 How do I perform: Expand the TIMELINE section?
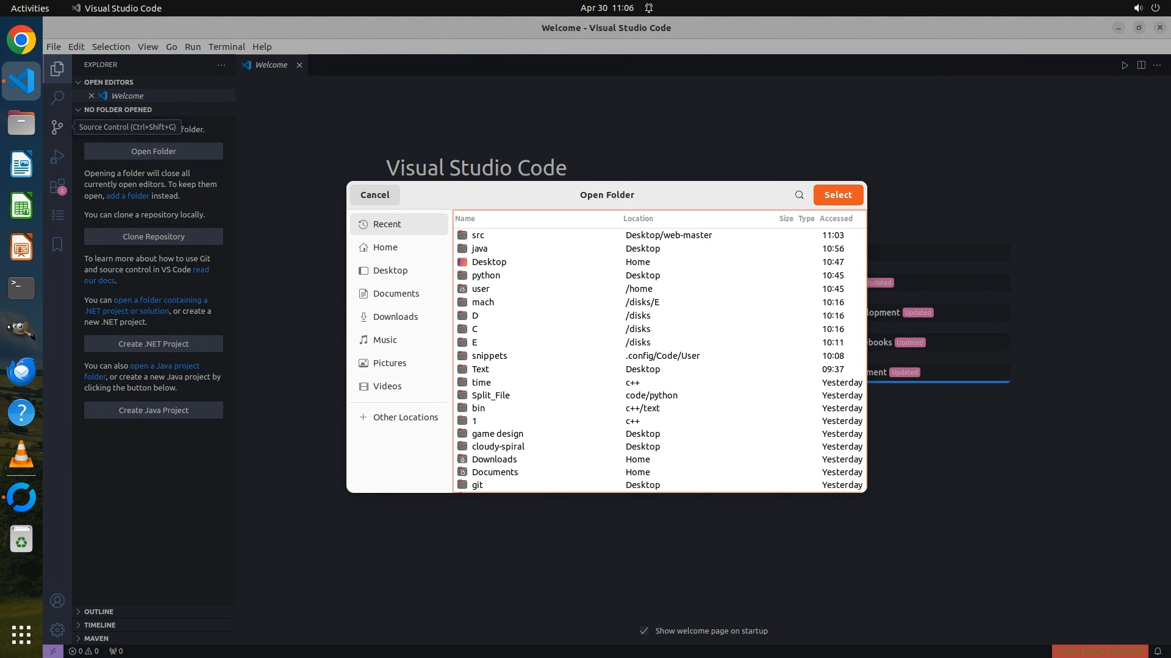tap(99, 625)
